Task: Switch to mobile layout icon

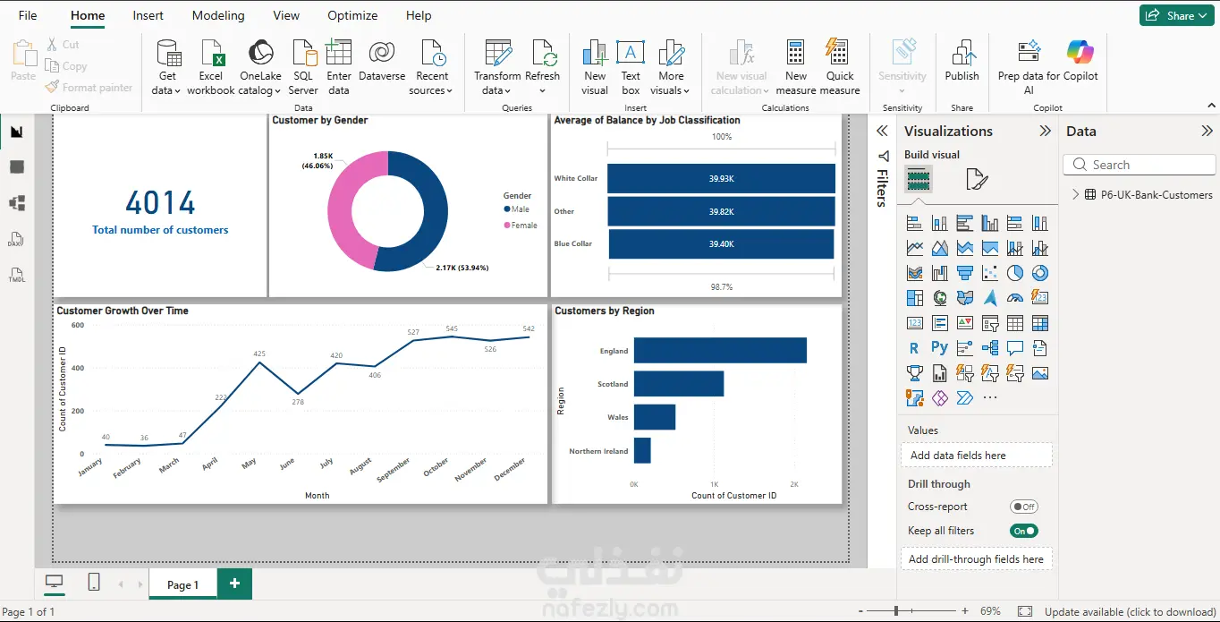Action: (x=94, y=583)
